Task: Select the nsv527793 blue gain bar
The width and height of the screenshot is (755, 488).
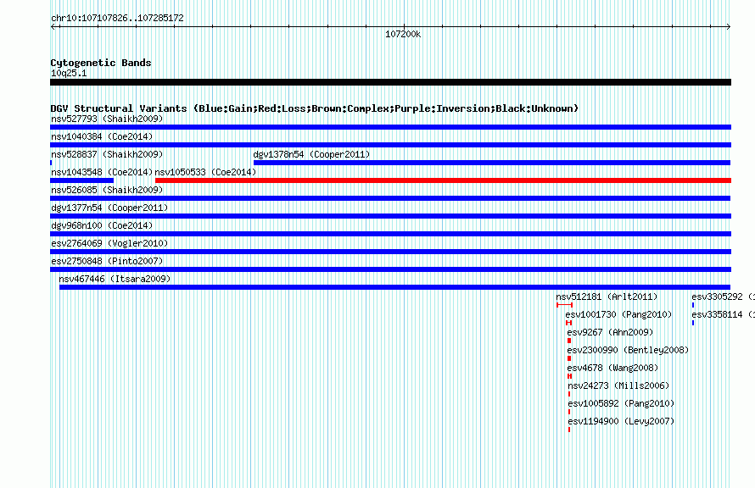Action: (390, 127)
